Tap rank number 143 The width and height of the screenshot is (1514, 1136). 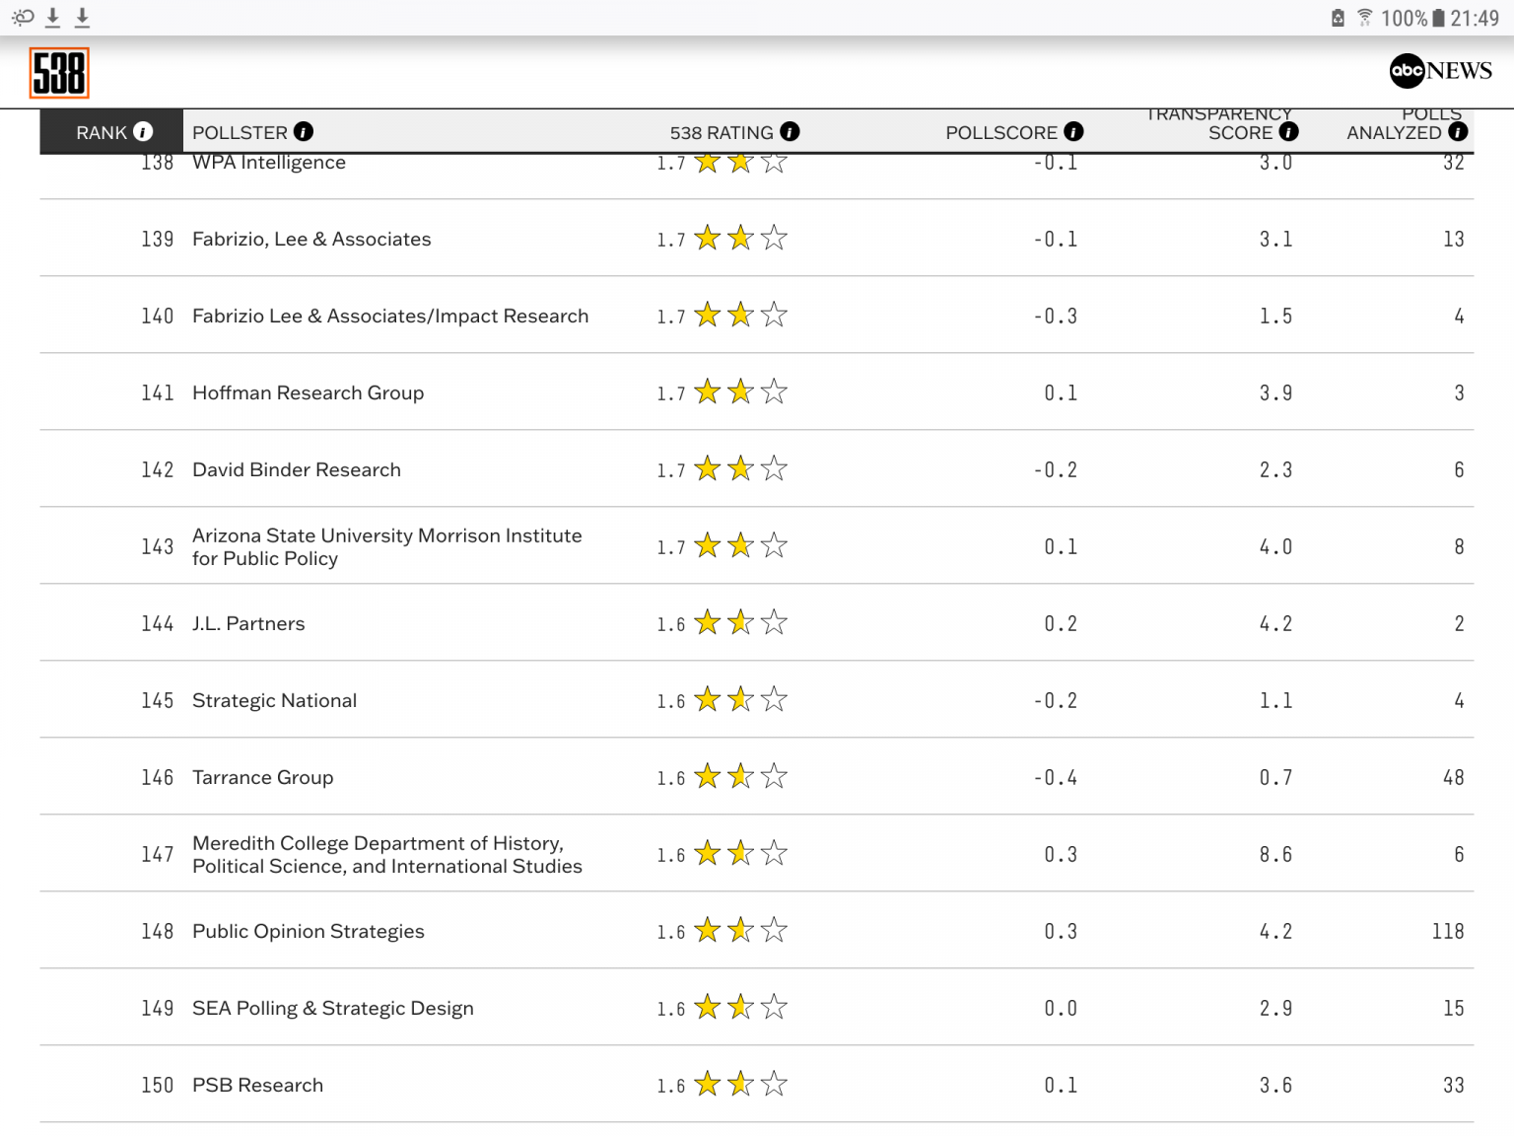[x=157, y=546]
